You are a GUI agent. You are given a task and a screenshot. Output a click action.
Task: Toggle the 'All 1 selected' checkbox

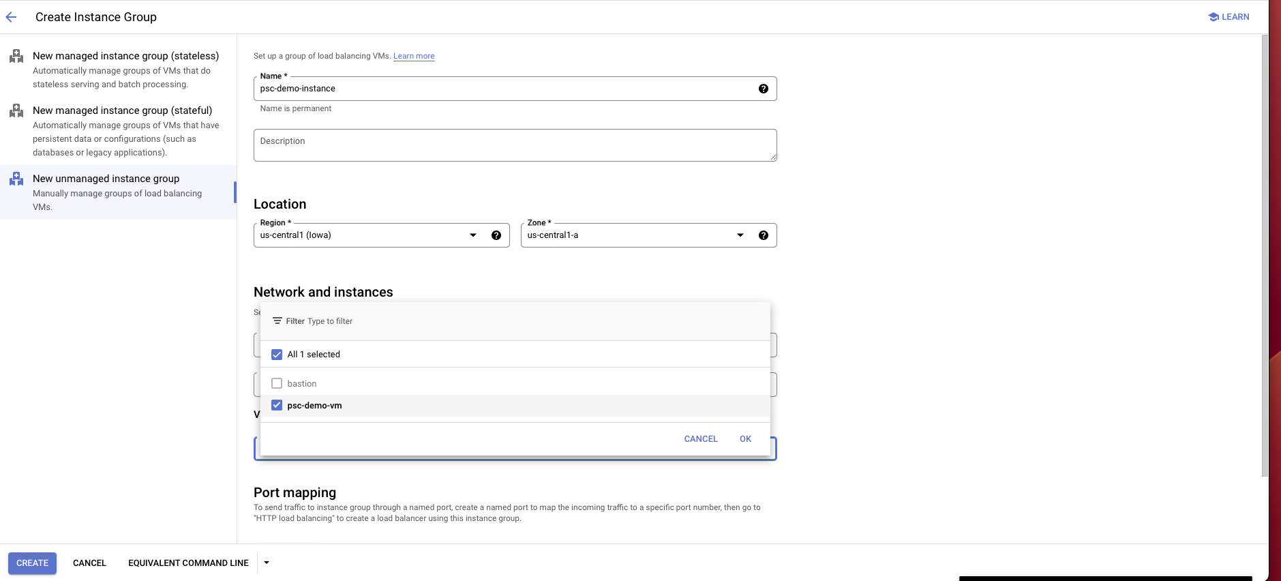coord(277,355)
